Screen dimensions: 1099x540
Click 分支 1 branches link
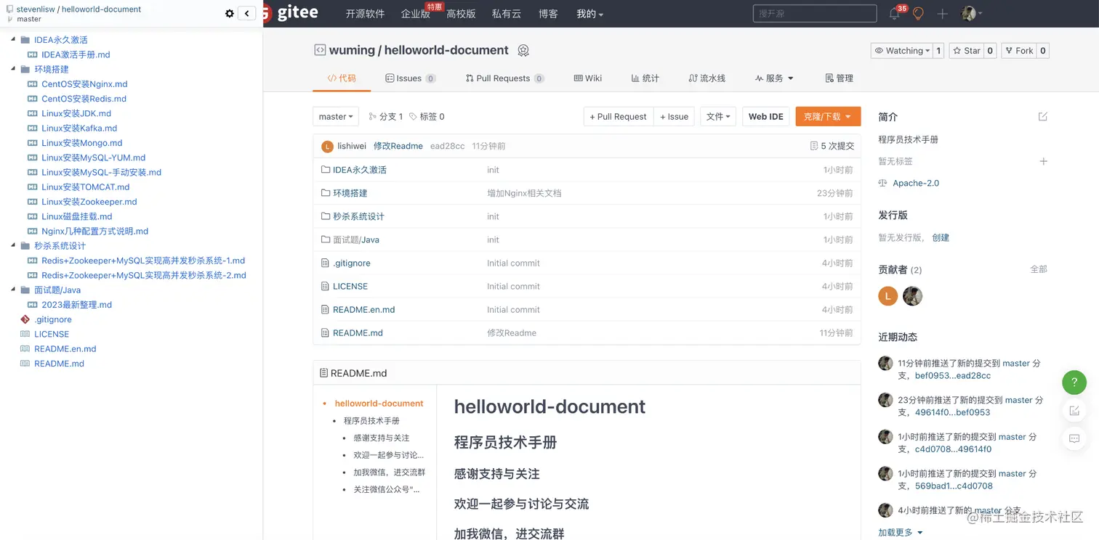coord(385,116)
